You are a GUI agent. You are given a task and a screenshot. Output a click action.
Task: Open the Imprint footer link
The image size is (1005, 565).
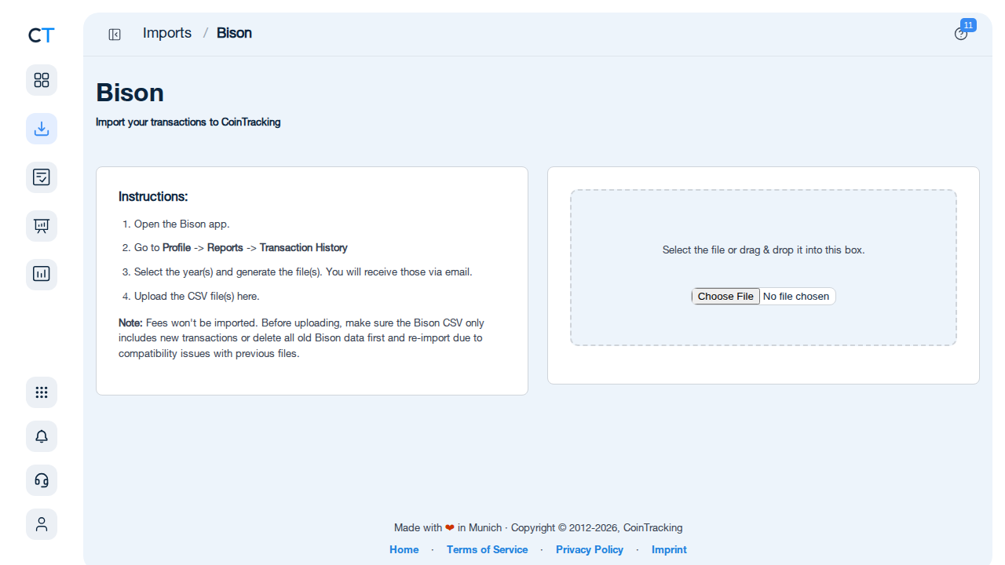tap(669, 549)
